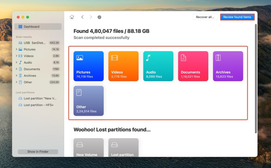Click the scan-complete checkmark icon
271x168 pixels.
[99, 17]
